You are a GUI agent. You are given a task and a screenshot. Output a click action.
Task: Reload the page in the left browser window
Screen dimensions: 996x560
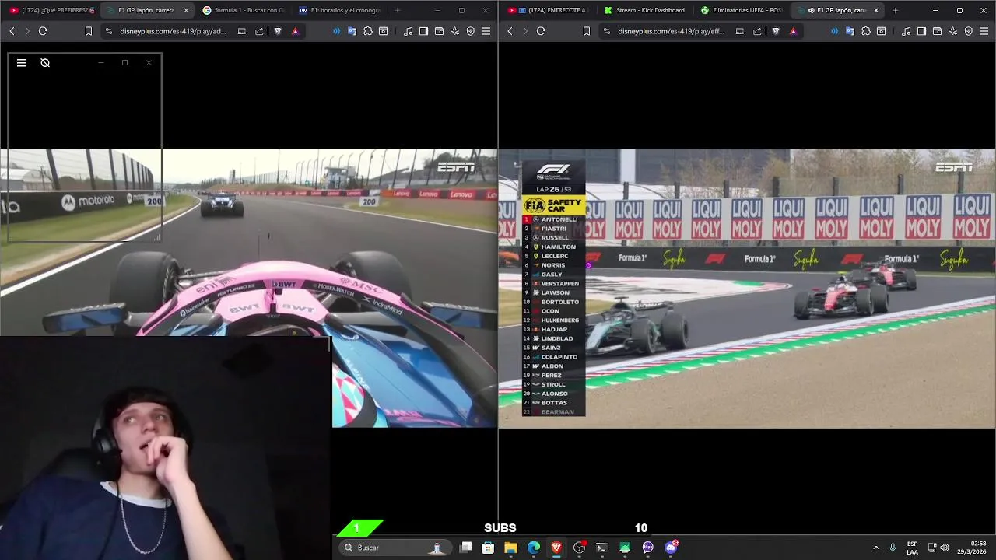click(x=43, y=31)
